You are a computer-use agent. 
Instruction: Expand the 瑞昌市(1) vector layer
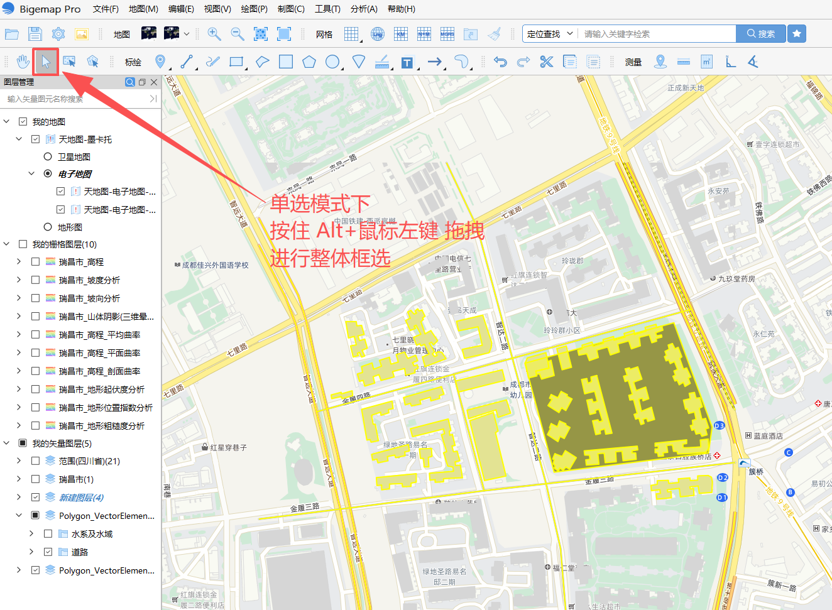point(19,479)
